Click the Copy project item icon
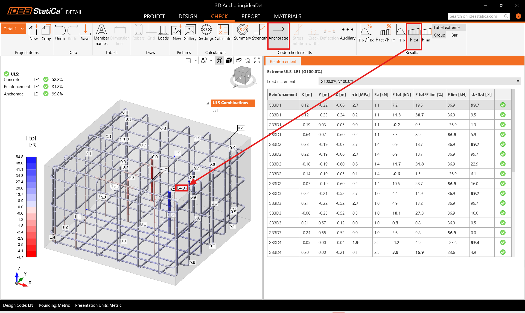The width and height of the screenshot is (525, 313). point(46,32)
